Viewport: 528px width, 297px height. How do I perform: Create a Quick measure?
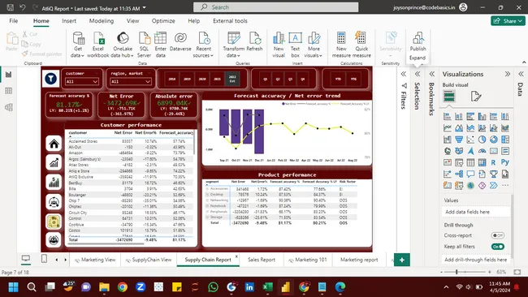click(361, 45)
